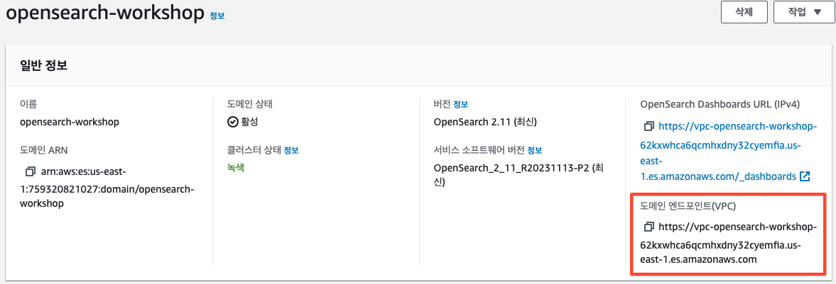The image size is (836, 284).
Task: Click the 삭제 button
Action: pyautogui.click(x=744, y=12)
